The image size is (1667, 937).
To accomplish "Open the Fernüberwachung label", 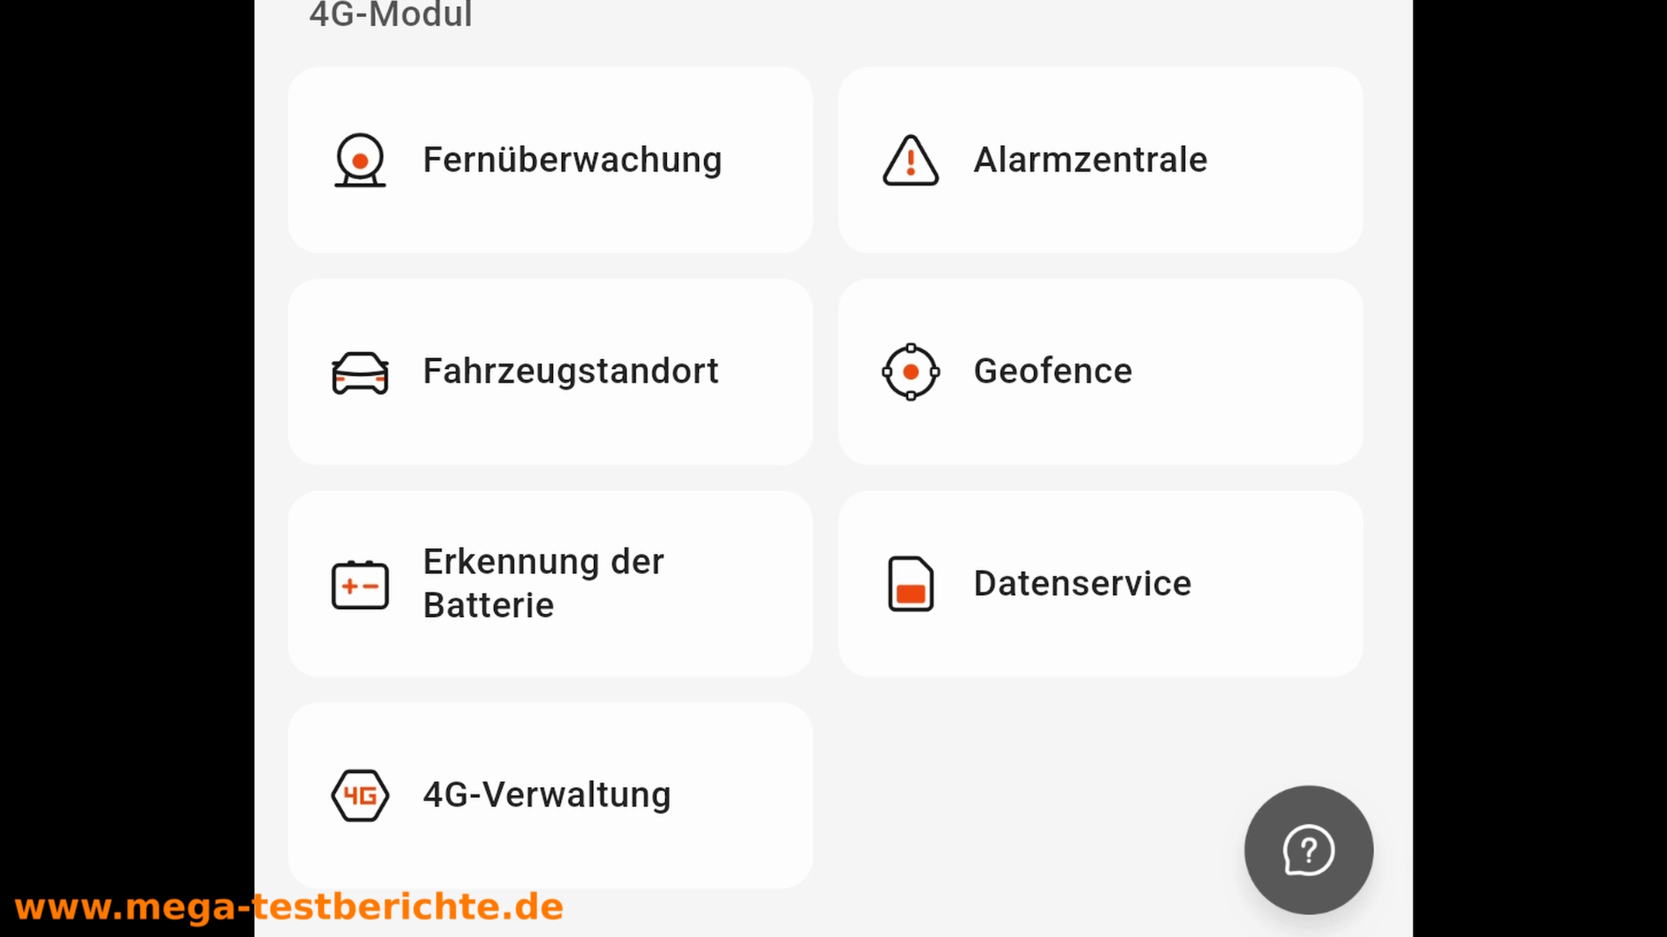I will (572, 161).
